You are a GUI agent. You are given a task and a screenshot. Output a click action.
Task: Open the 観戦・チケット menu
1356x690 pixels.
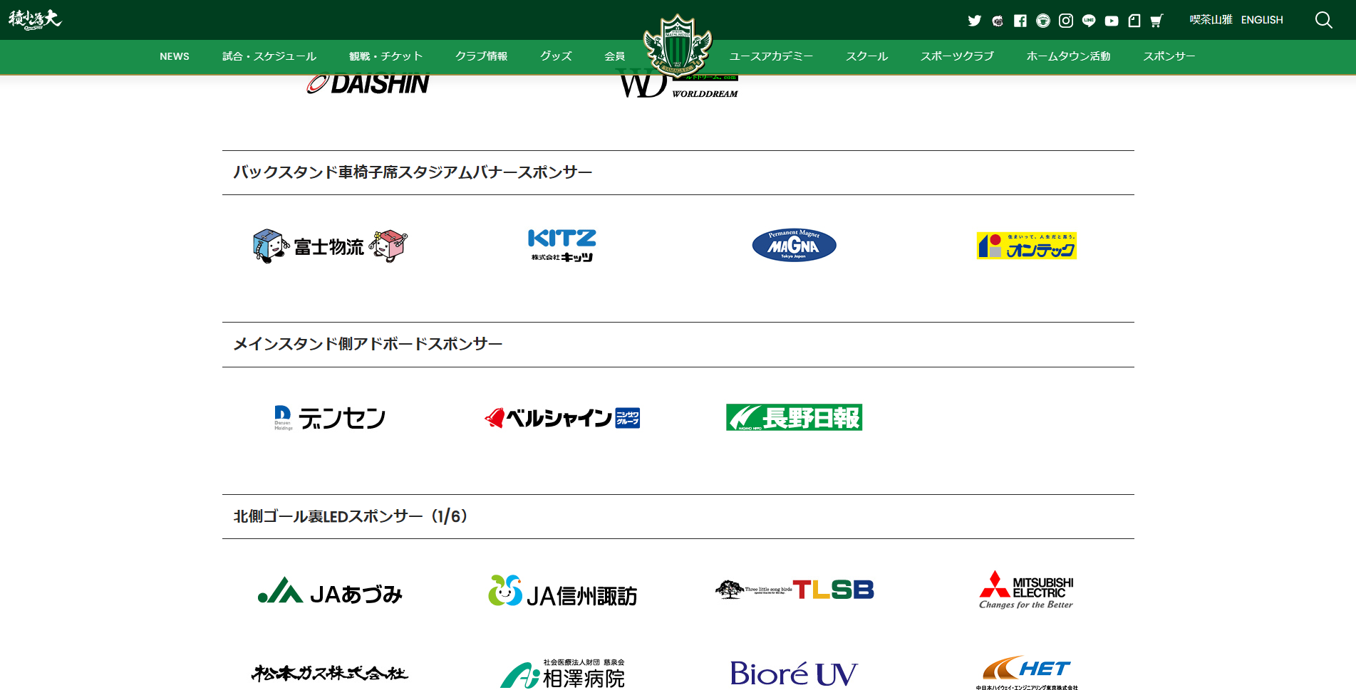(386, 56)
